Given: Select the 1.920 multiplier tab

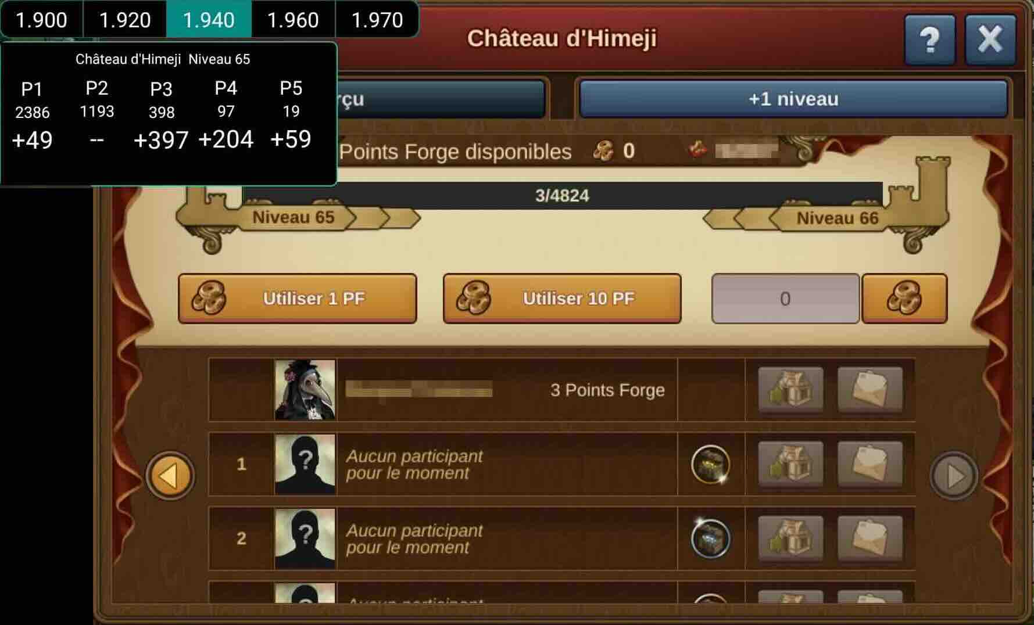Looking at the screenshot, I should tap(125, 20).
